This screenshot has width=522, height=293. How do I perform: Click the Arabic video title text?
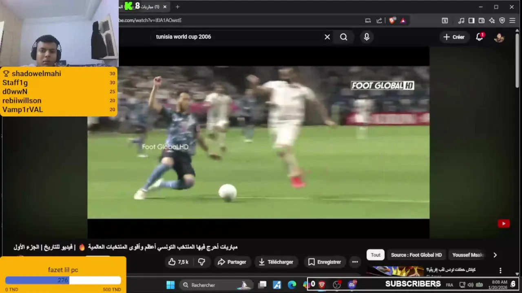(125, 247)
